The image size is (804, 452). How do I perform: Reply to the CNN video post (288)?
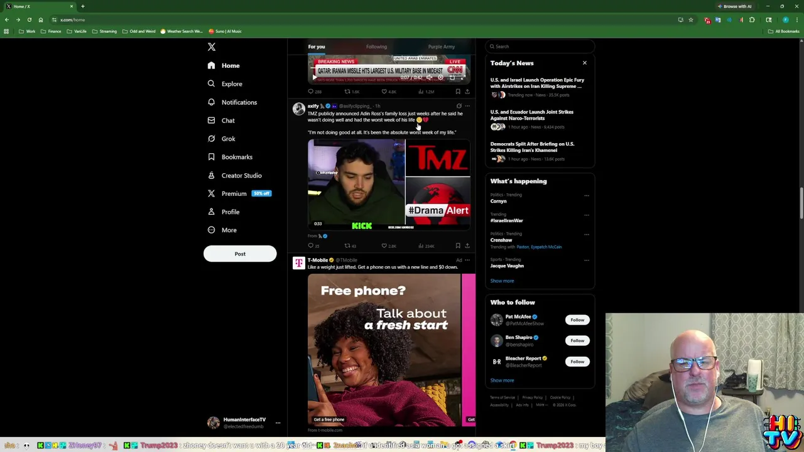pyautogui.click(x=315, y=92)
